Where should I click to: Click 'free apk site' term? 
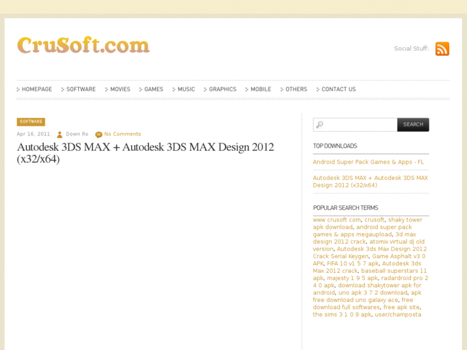click(401, 308)
